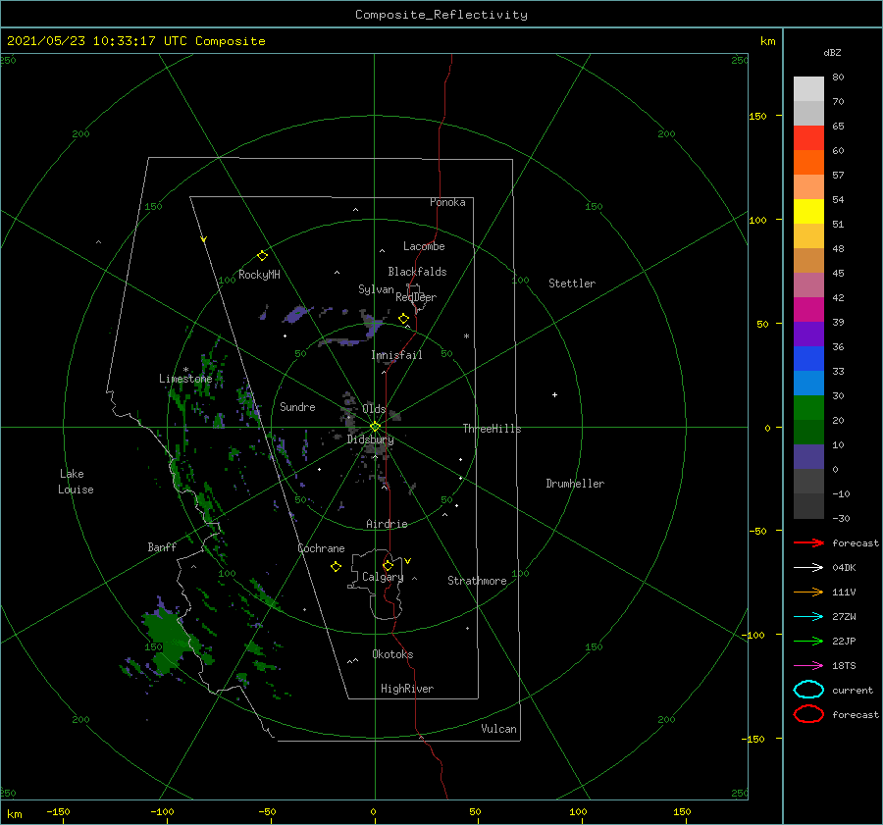Image resolution: width=883 pixels, height=825 pixels.
Task: Click the km label at bottom-left corner
Action: pyautogui.click(x=15, y=814)
